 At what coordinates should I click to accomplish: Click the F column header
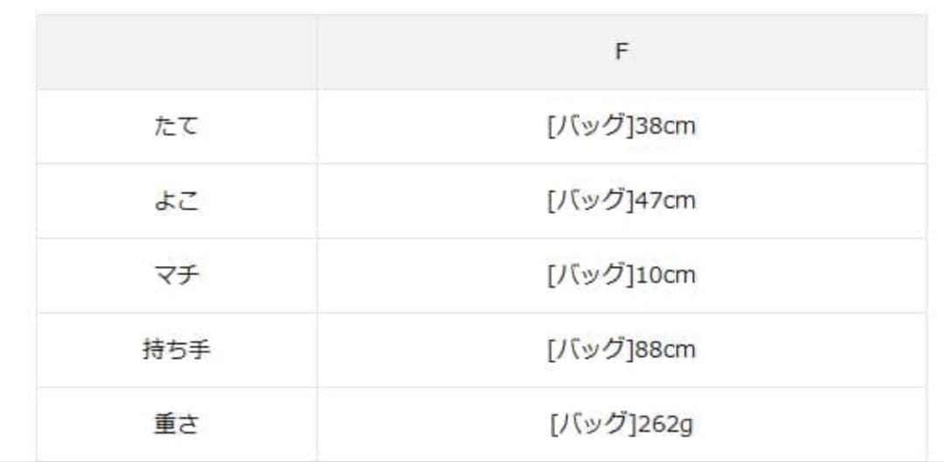click(x=621, y=52)
